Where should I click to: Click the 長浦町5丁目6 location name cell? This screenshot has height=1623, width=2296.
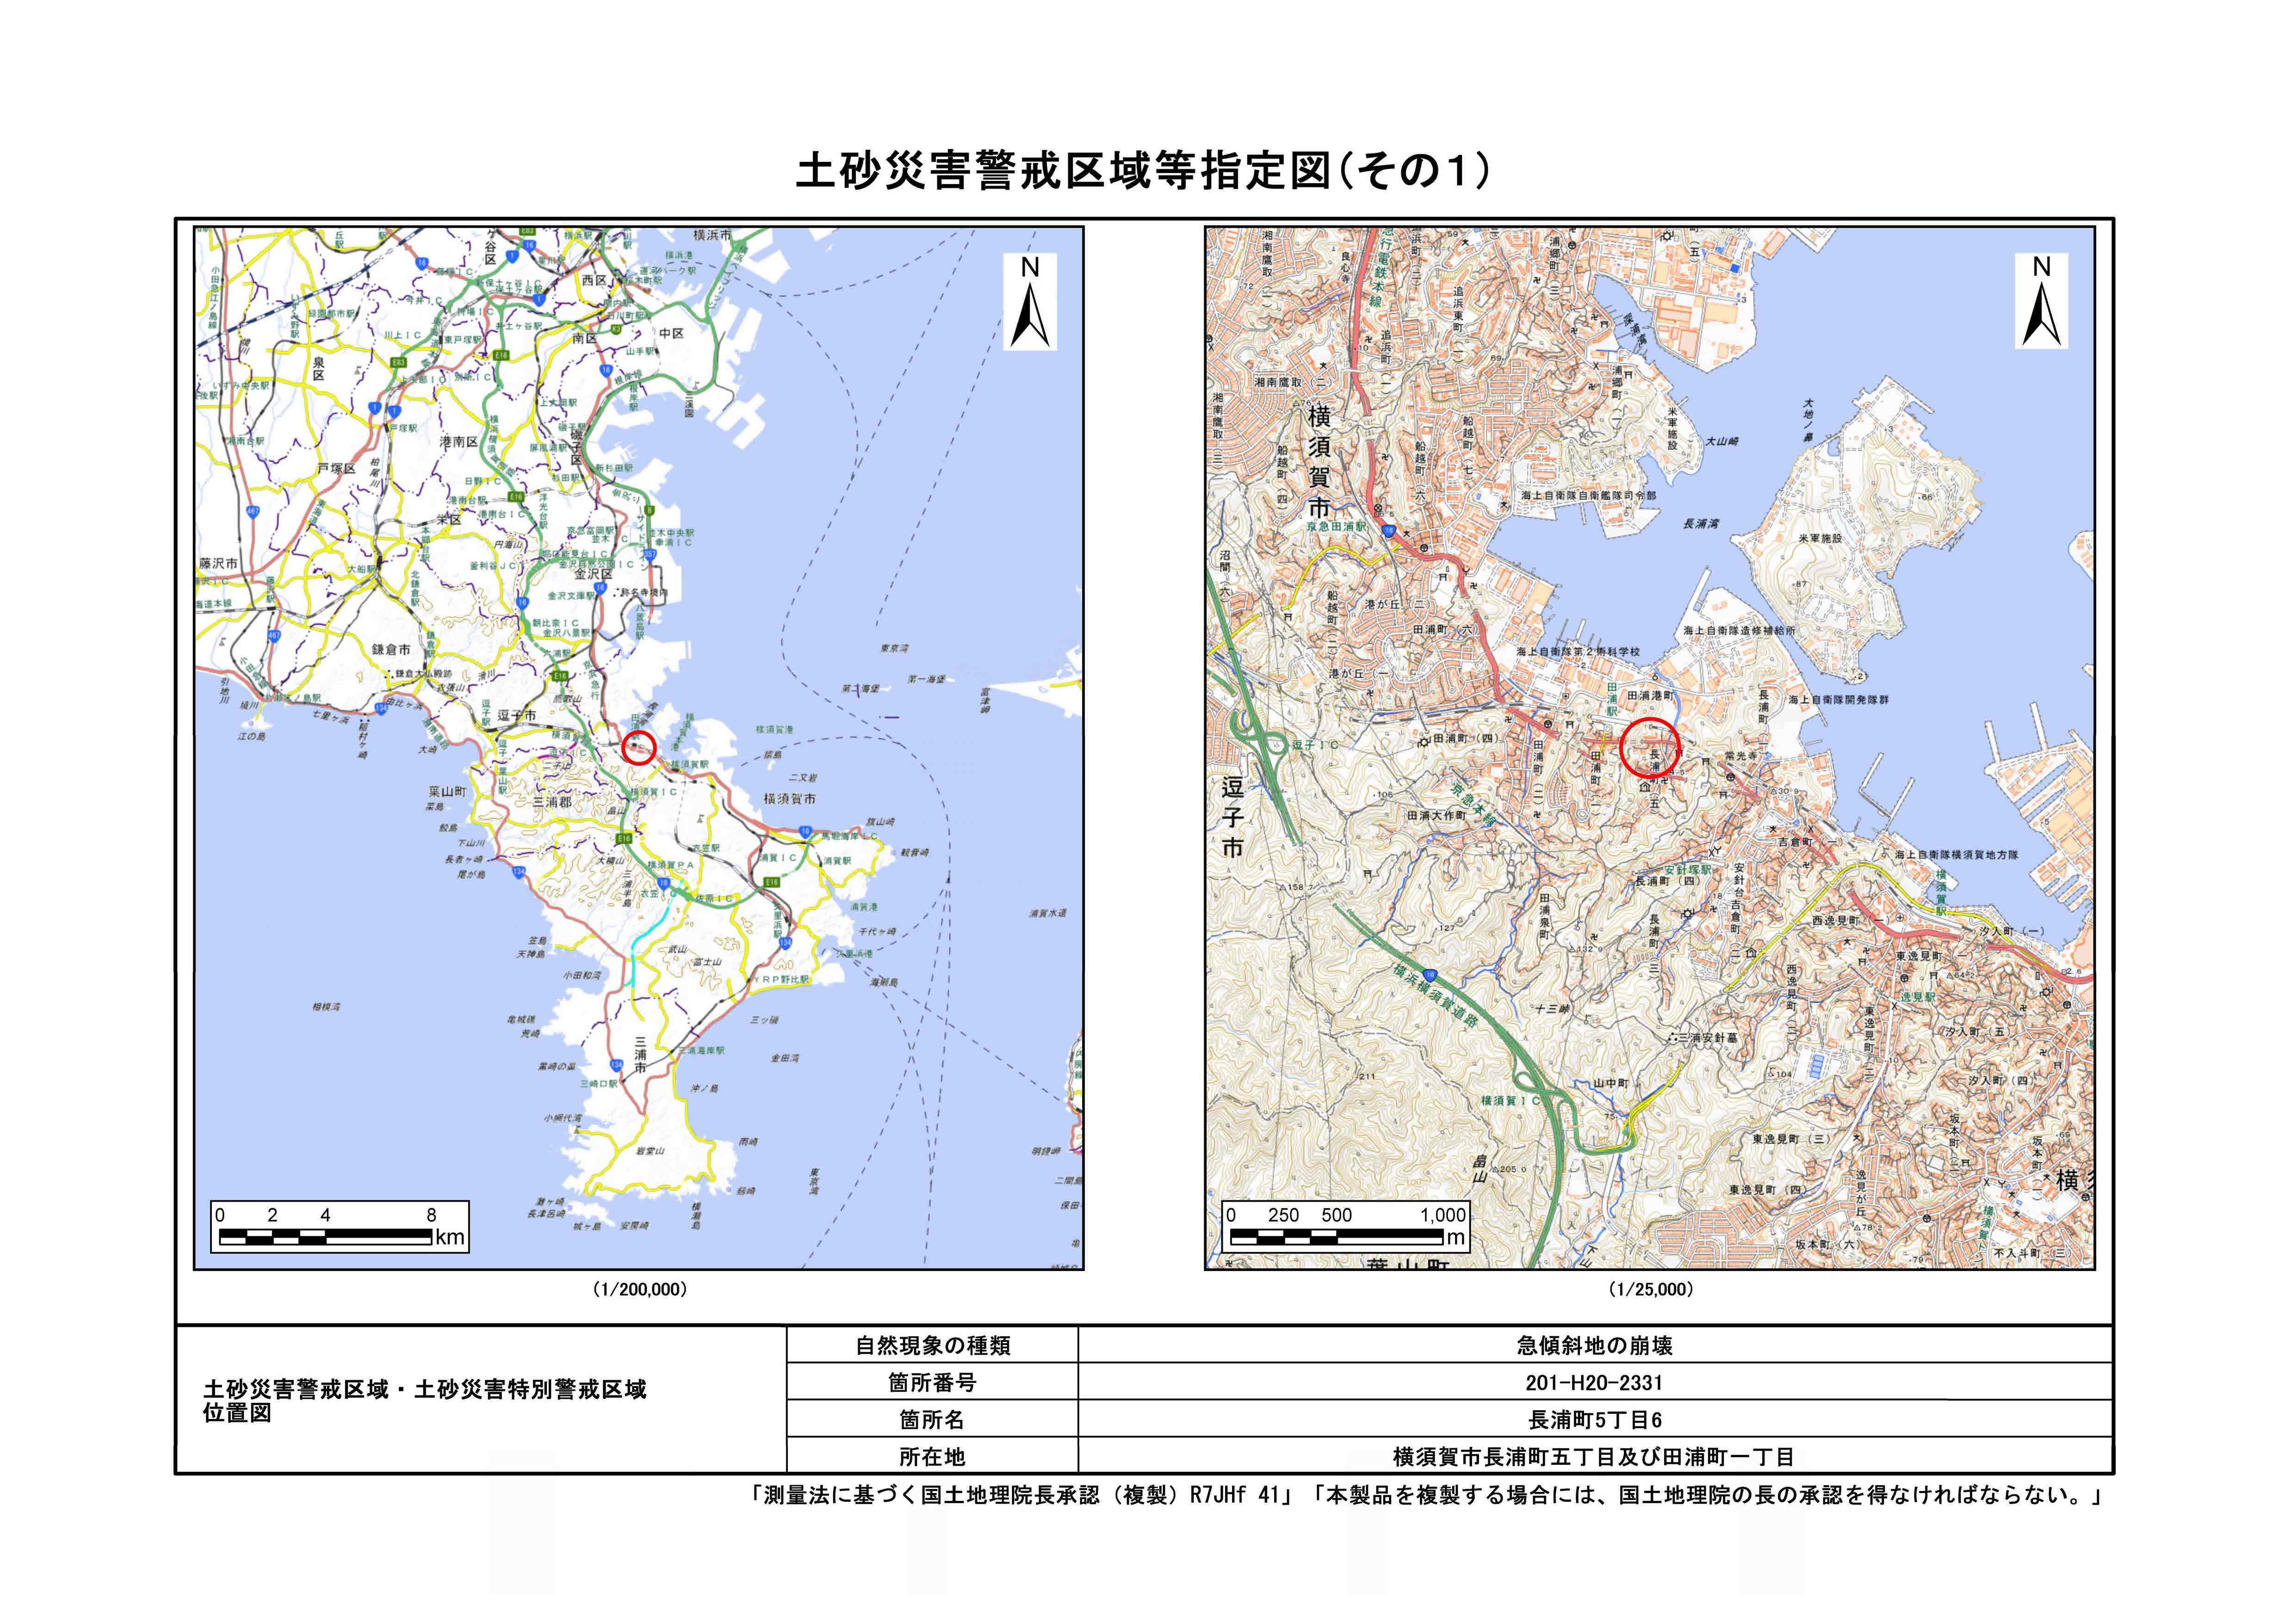pyautogui.click(x=1594, y=1419)
